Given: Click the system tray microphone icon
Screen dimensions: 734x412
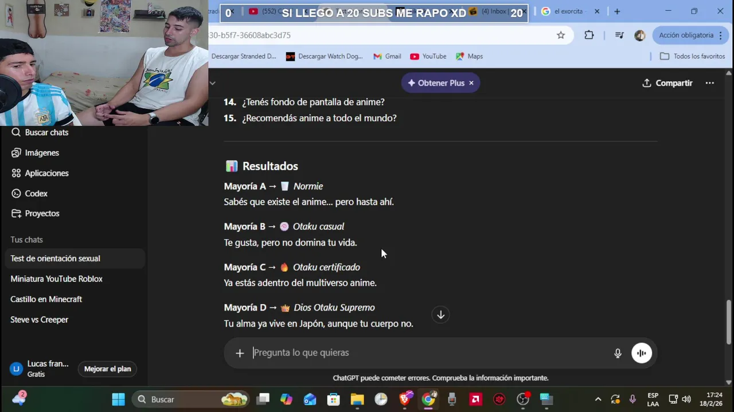Looking at the screenshot, I should (x=633, y=399).
